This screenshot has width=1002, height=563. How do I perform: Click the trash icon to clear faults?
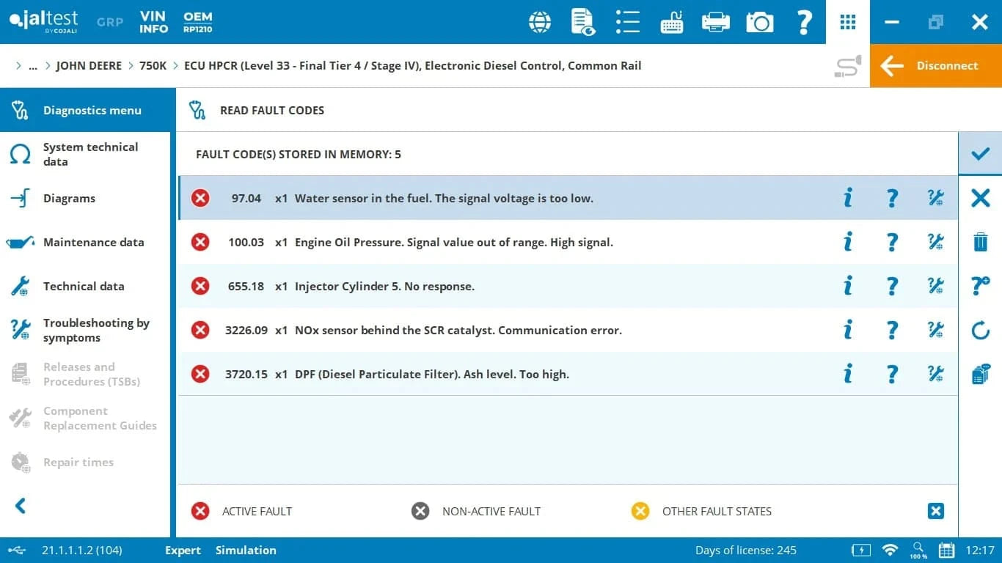[x=980, y=242]
